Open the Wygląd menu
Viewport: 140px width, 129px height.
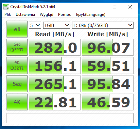[47, 15]
